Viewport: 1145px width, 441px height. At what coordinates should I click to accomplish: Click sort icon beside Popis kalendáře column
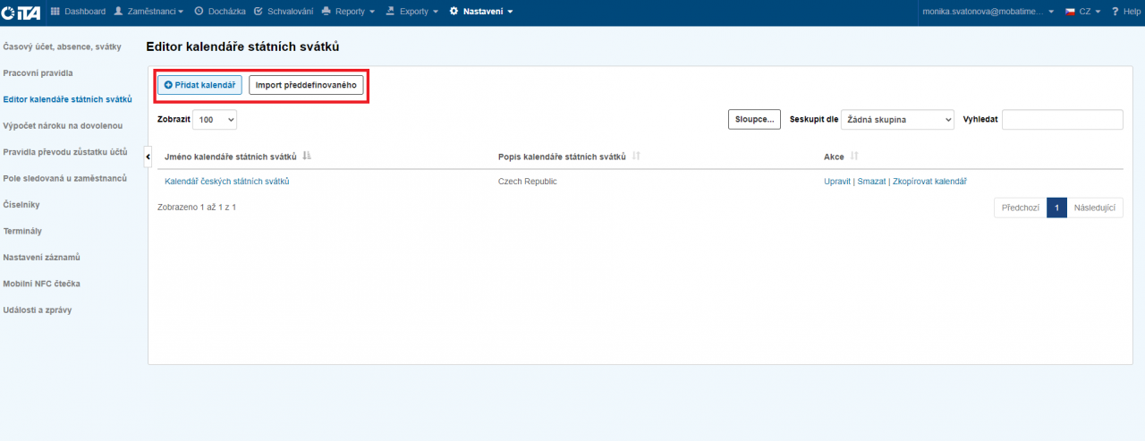click(x=636, y=157)
